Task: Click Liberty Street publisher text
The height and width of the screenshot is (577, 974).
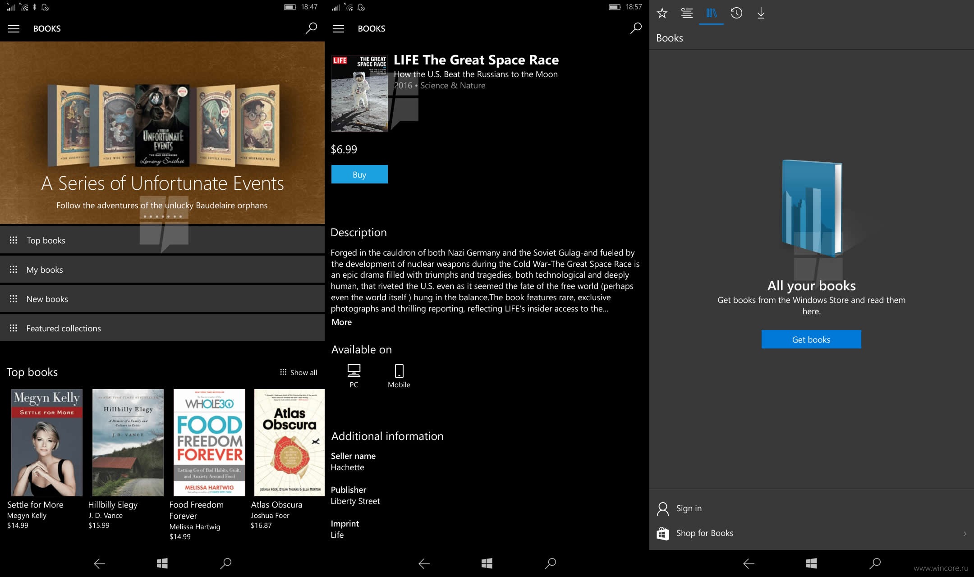Action: 355,501
